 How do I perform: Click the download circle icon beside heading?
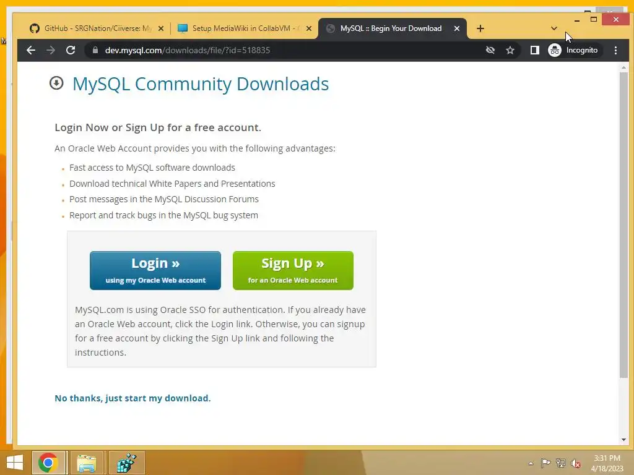(56, 83)
